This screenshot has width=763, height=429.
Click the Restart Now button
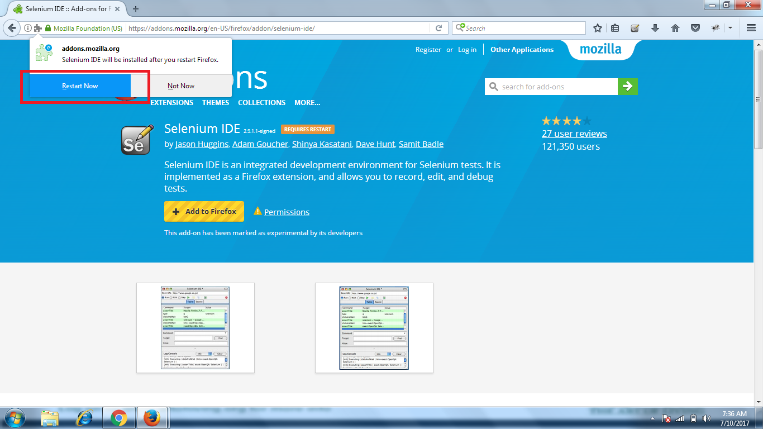point(80,86)
